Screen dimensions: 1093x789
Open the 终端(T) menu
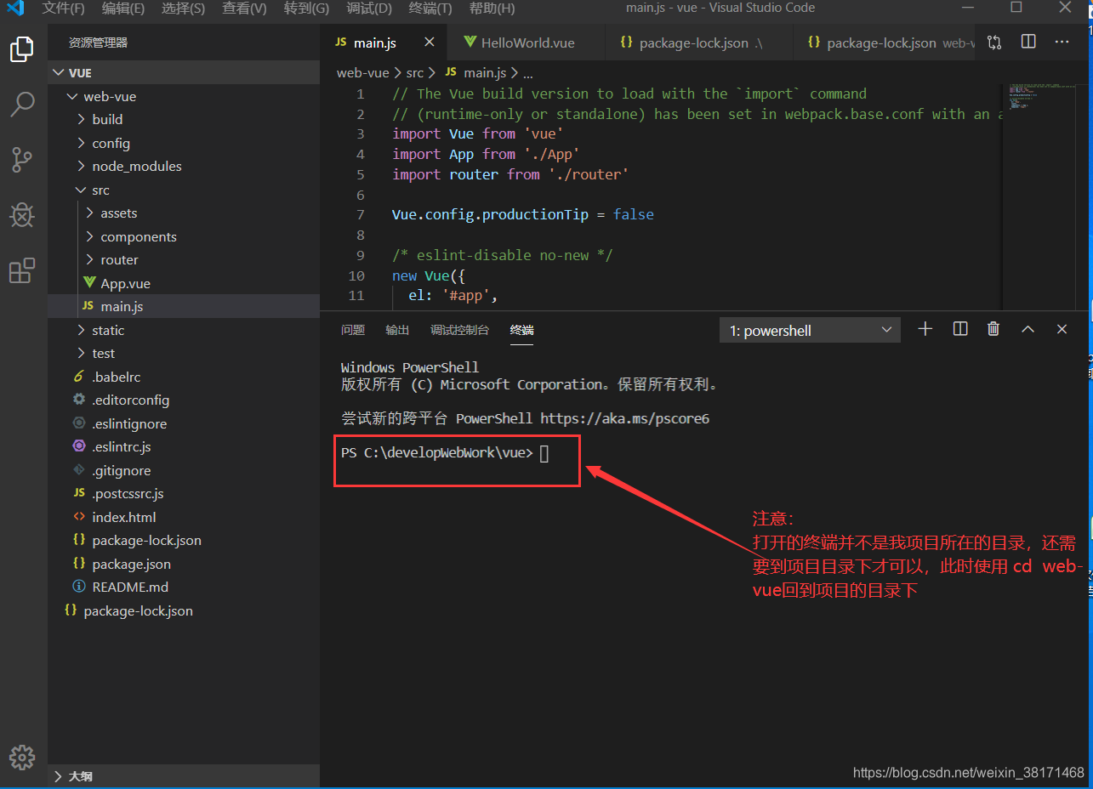point(430,9)
